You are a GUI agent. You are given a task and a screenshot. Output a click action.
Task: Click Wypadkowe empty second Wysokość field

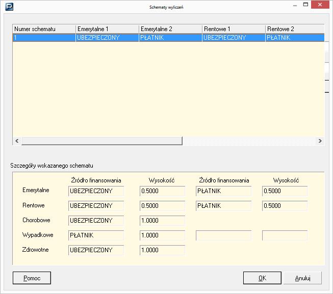coord(285,235)
